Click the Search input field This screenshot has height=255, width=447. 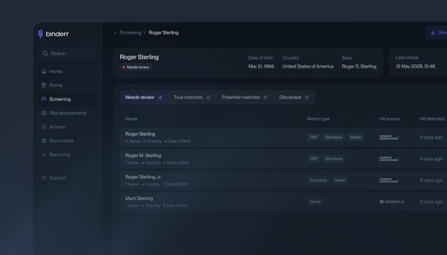[67, 54]
